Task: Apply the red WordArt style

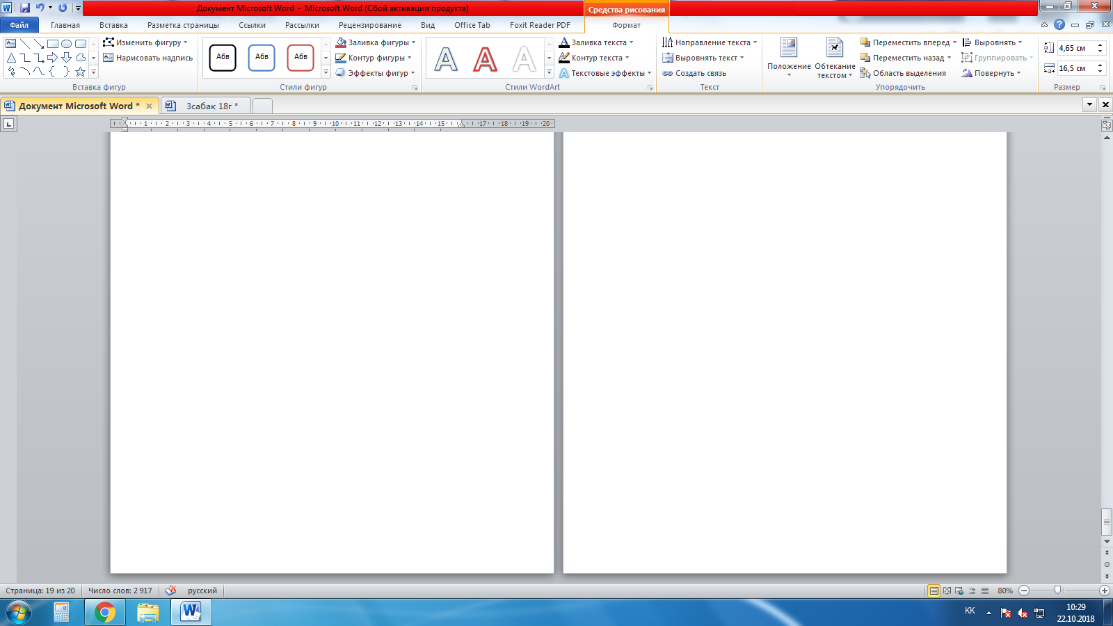Action: [485, 59]
